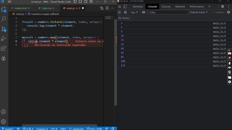Open notifications bell in status bar
The image size is (232, 130).
113,129
